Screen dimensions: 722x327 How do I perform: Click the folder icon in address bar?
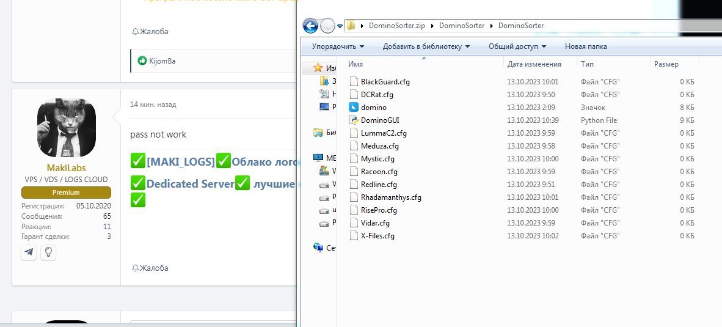(x=351, y=26)
